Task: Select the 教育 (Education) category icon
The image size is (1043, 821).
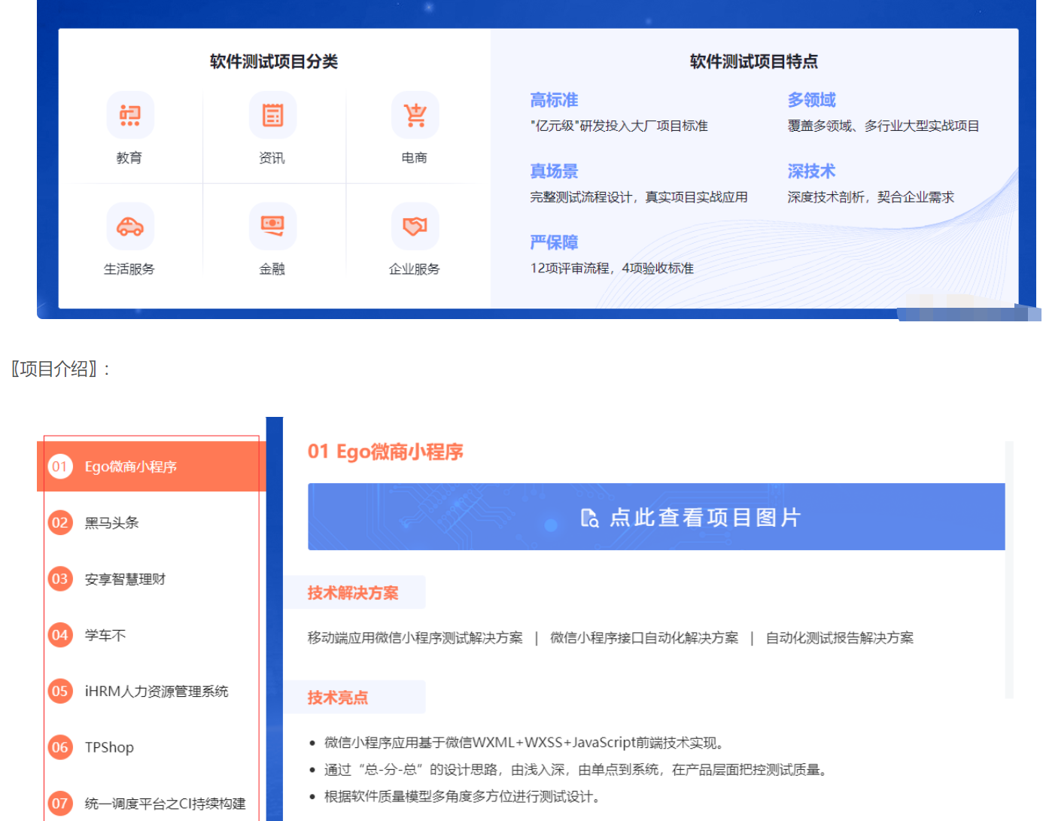Action: [129, 115]
